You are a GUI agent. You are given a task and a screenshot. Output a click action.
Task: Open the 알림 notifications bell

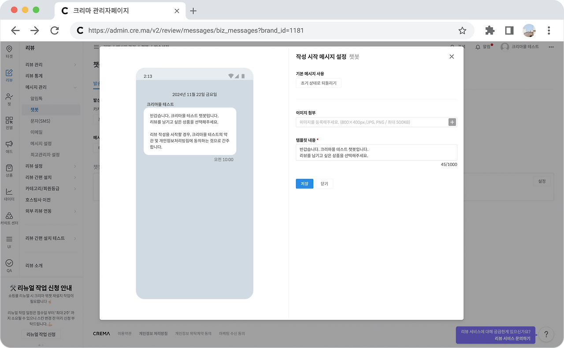483,47
